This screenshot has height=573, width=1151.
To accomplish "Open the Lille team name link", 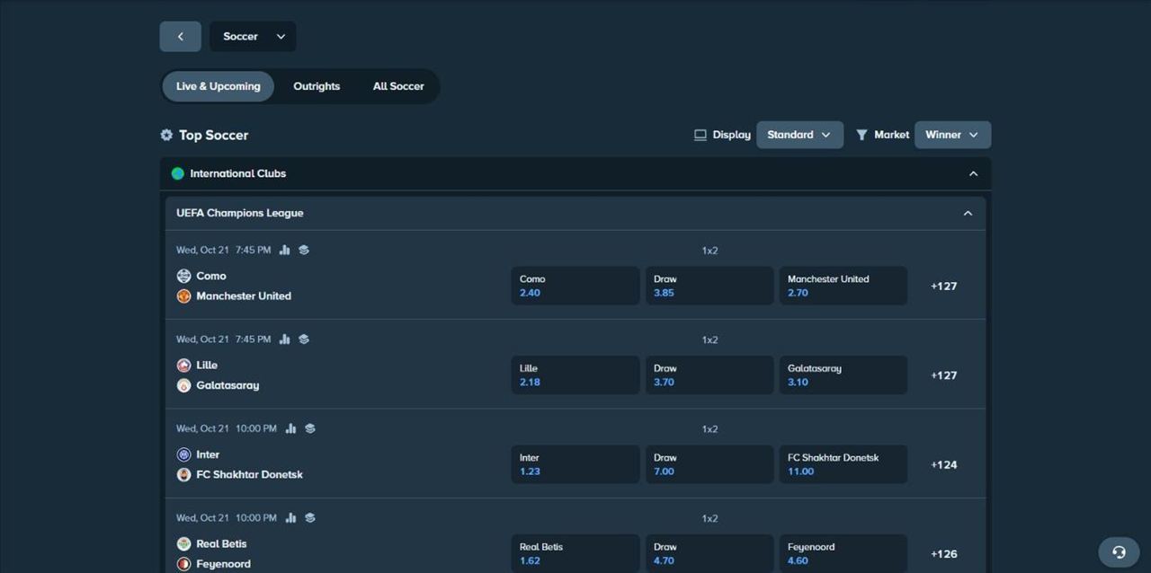I will [x=207, y=365].
